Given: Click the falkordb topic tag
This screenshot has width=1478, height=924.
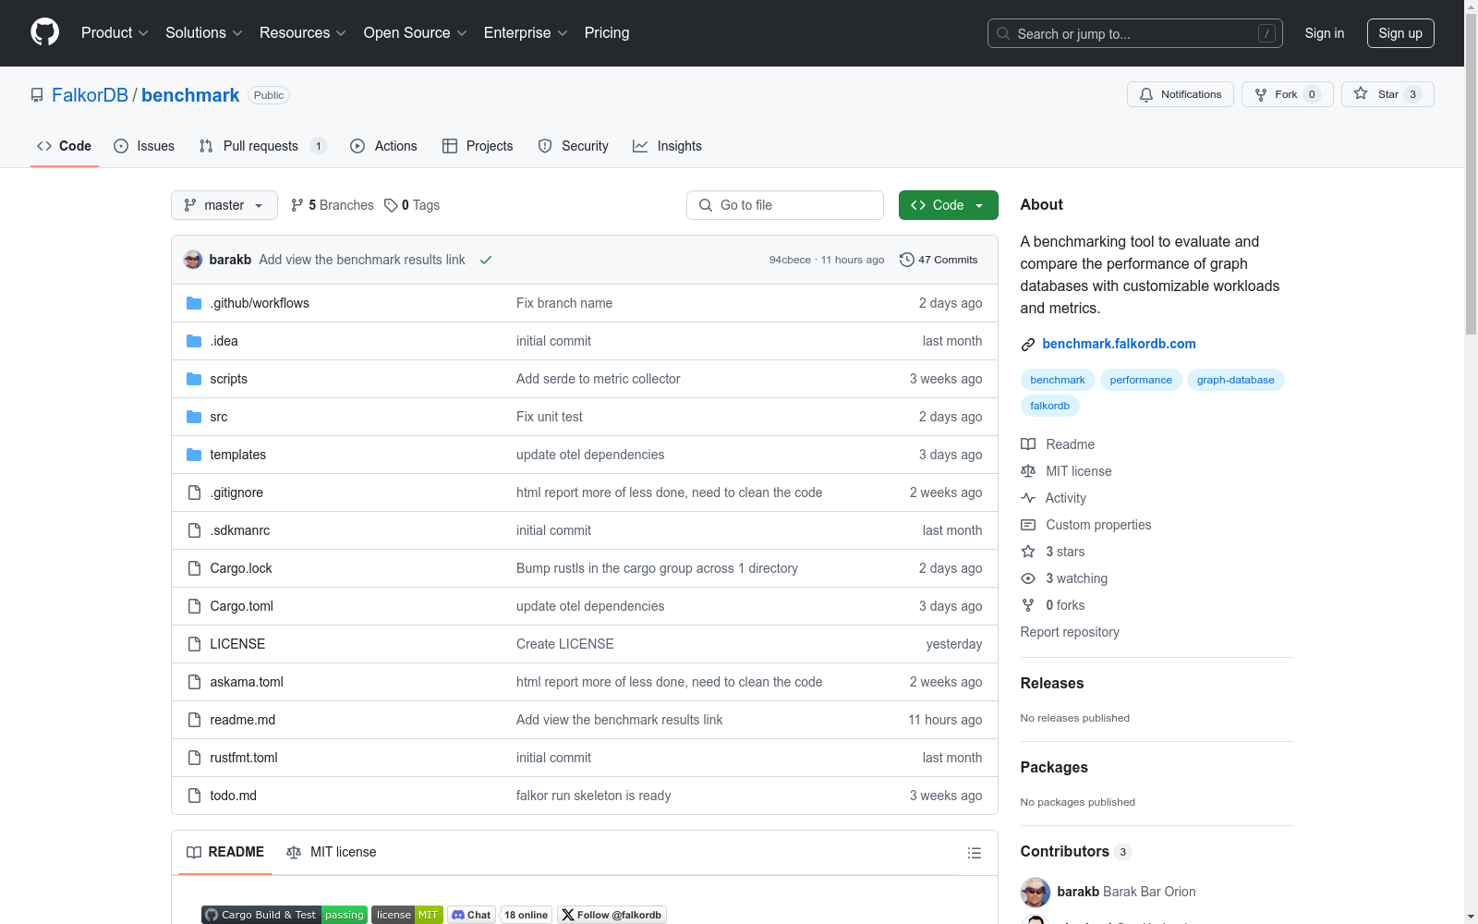Looking at the screenshot, I should pos(1049,406).
